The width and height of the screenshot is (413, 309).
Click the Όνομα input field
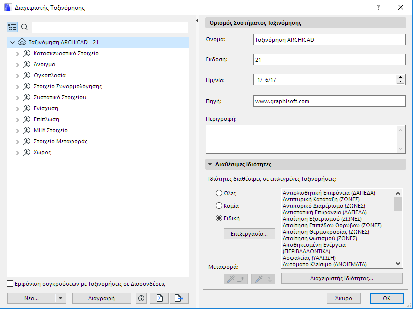(329, 40)
